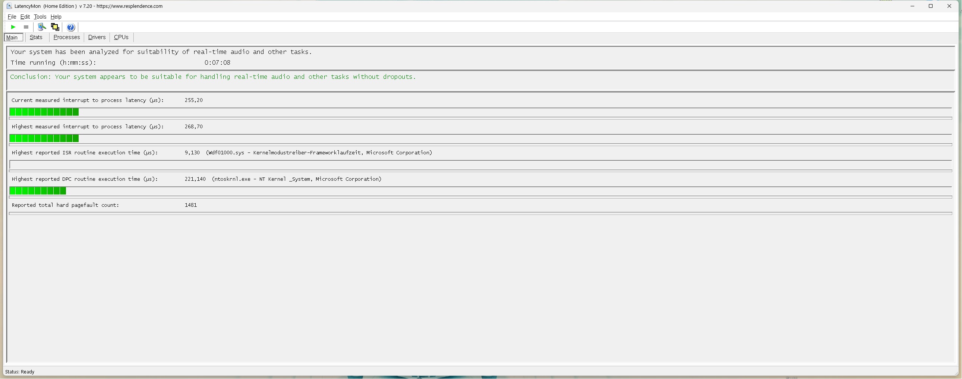Click the current latency value 255,20
962x379 pixels.
coord(194,100)
